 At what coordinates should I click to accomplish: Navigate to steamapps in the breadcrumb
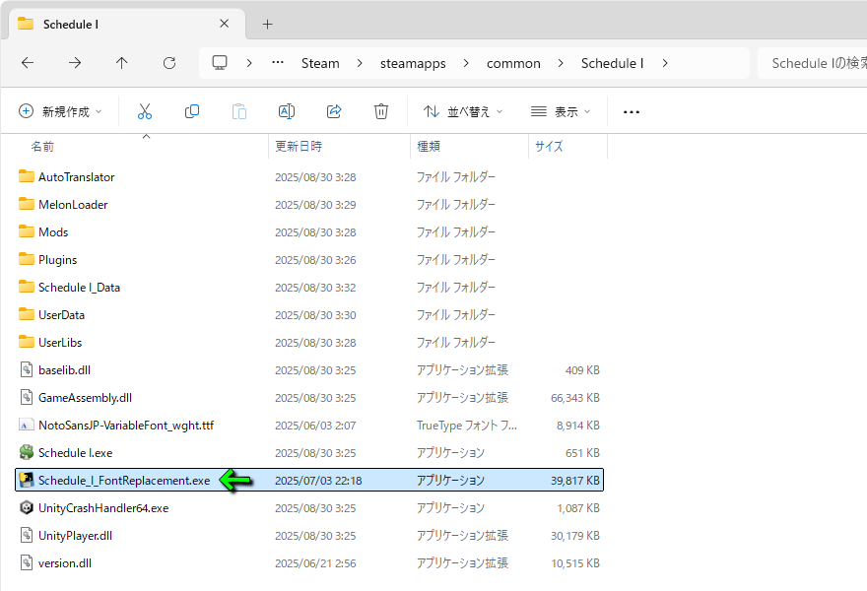coord(413,64)
